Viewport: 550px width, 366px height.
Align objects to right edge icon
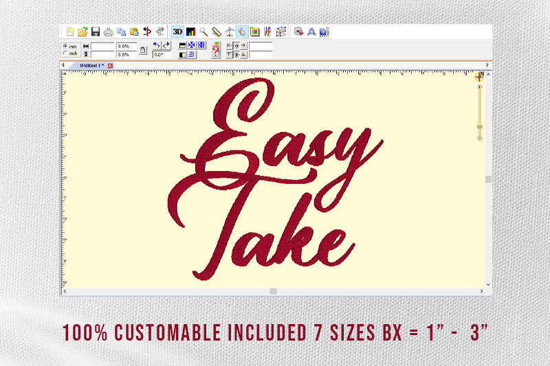tap(244, 46)
